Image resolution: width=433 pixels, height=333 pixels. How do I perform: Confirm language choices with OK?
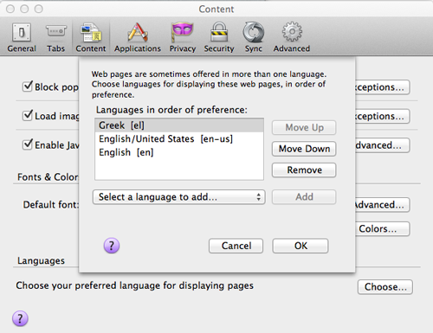click(x=301, y=246)
